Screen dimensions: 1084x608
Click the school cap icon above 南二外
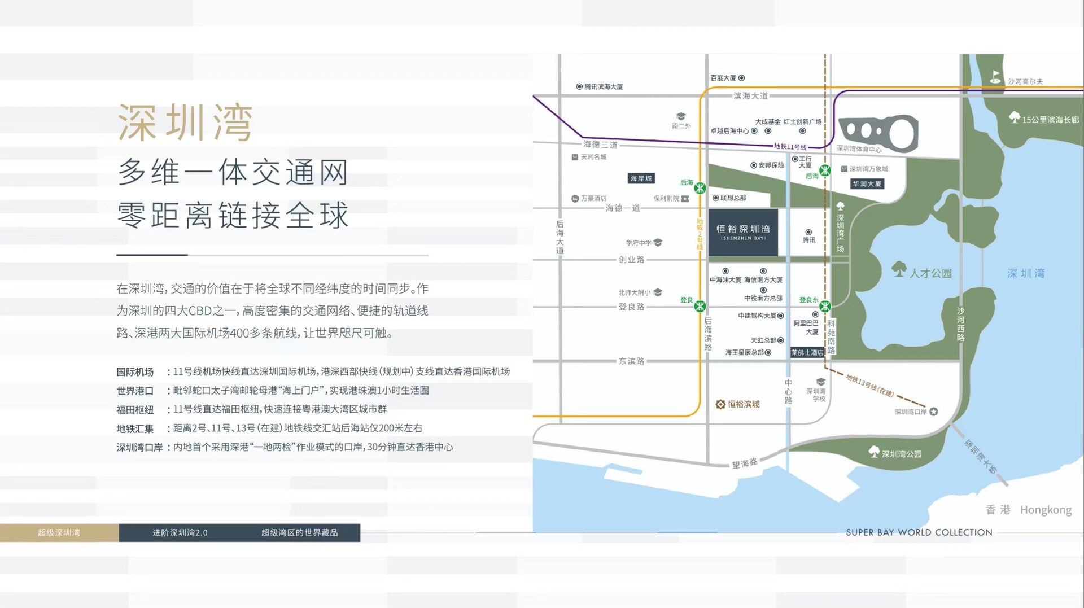click(x=681, y=116)
